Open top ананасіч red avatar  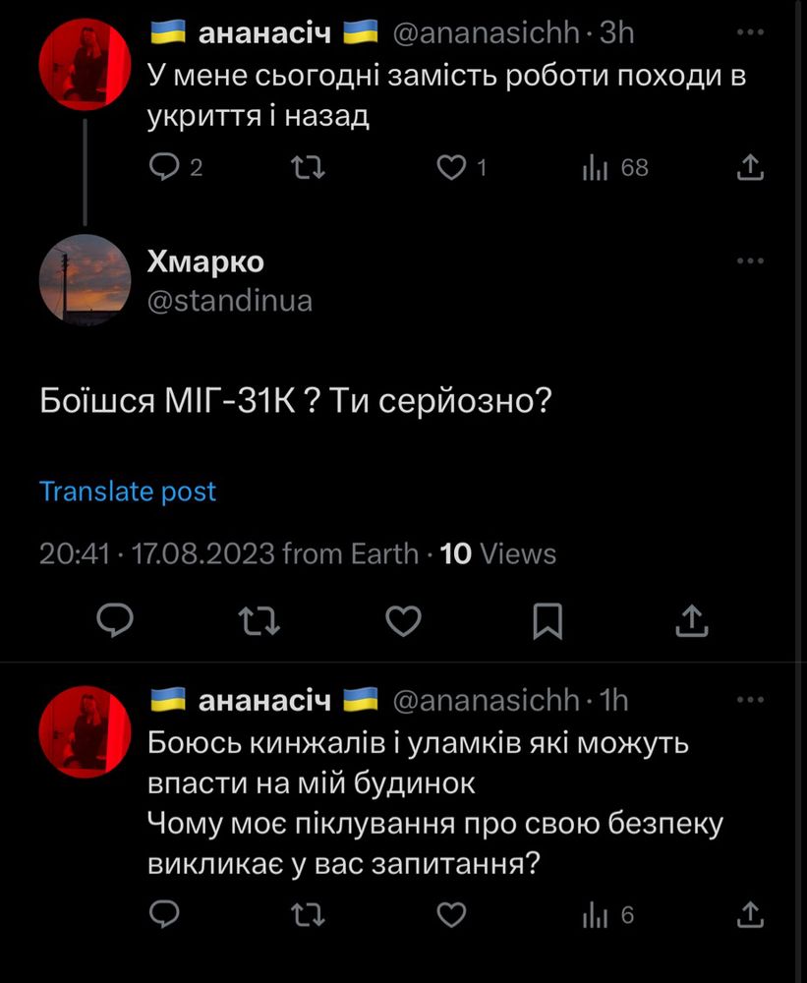85,65
